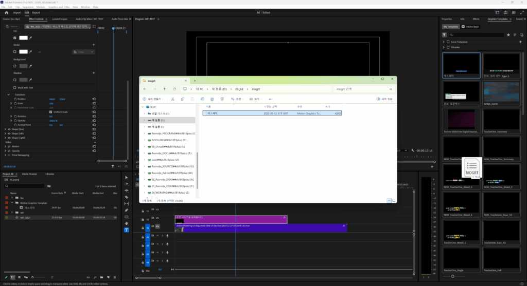Viewport: 527px width, 286px height.
Task: Expand the Shape (left) layer
Action: point(5,134)
